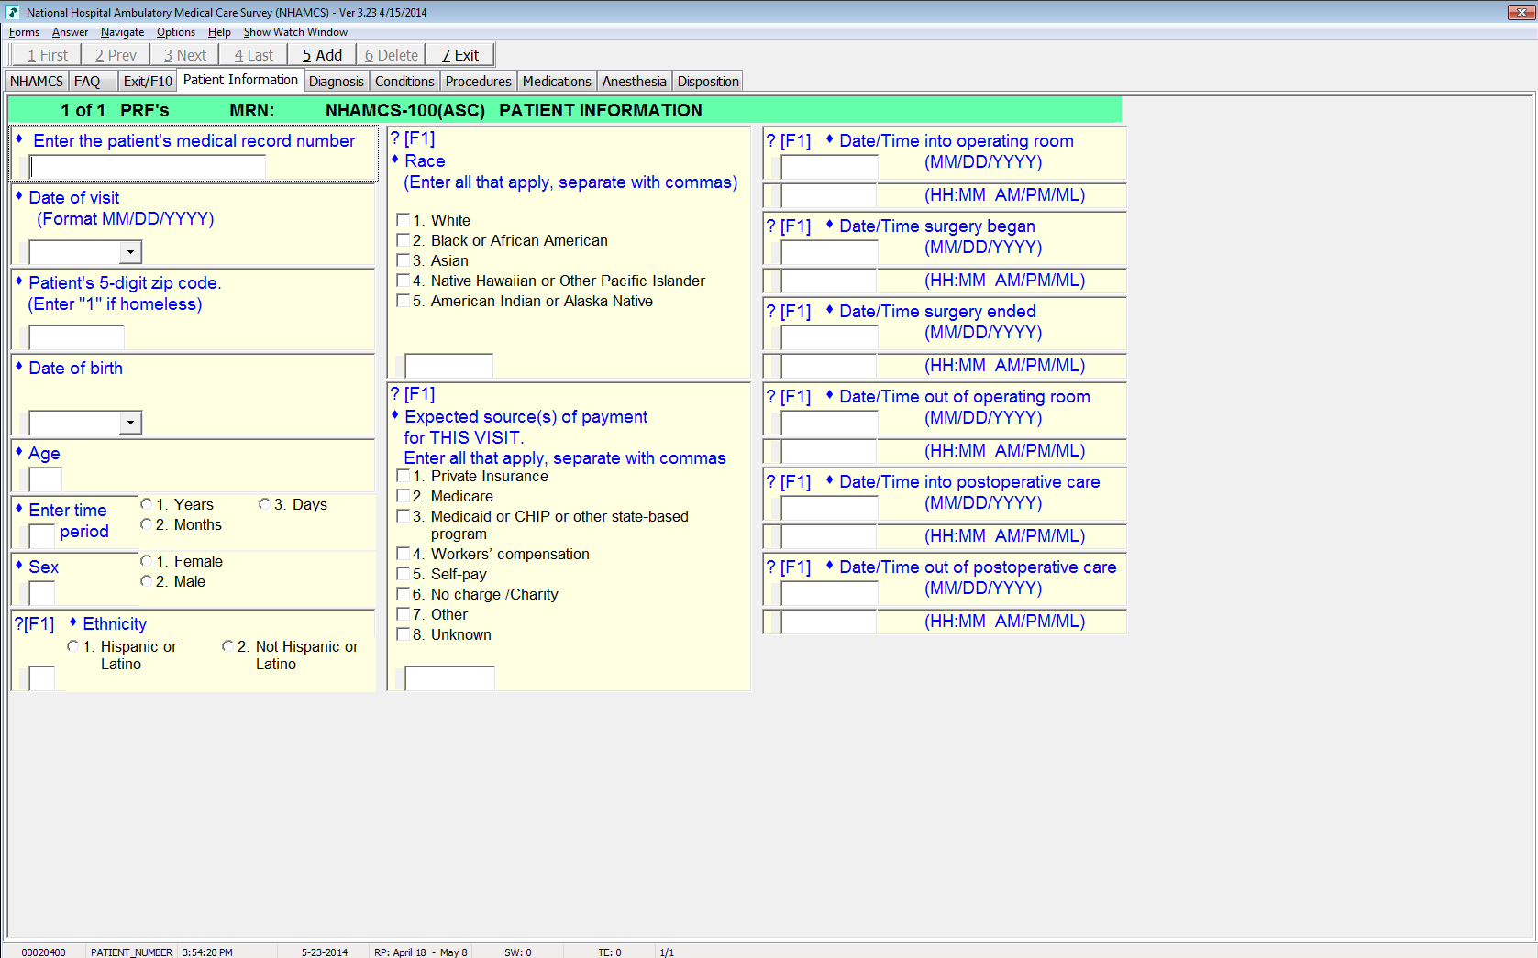The image size is (1538, 958).
Task: Open the Date of visit dropdown
Action: [x=131, y=252]
